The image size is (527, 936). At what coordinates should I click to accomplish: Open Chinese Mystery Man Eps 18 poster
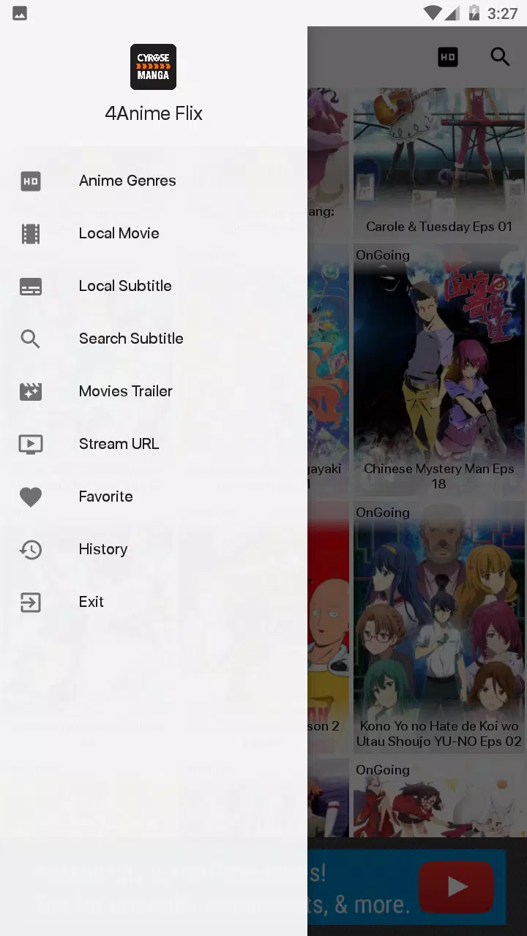[x=439, y=369]
